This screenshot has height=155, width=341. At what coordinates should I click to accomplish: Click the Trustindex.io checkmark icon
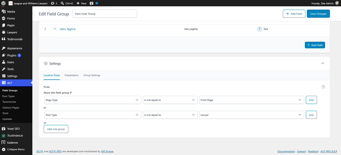[4, 136]
